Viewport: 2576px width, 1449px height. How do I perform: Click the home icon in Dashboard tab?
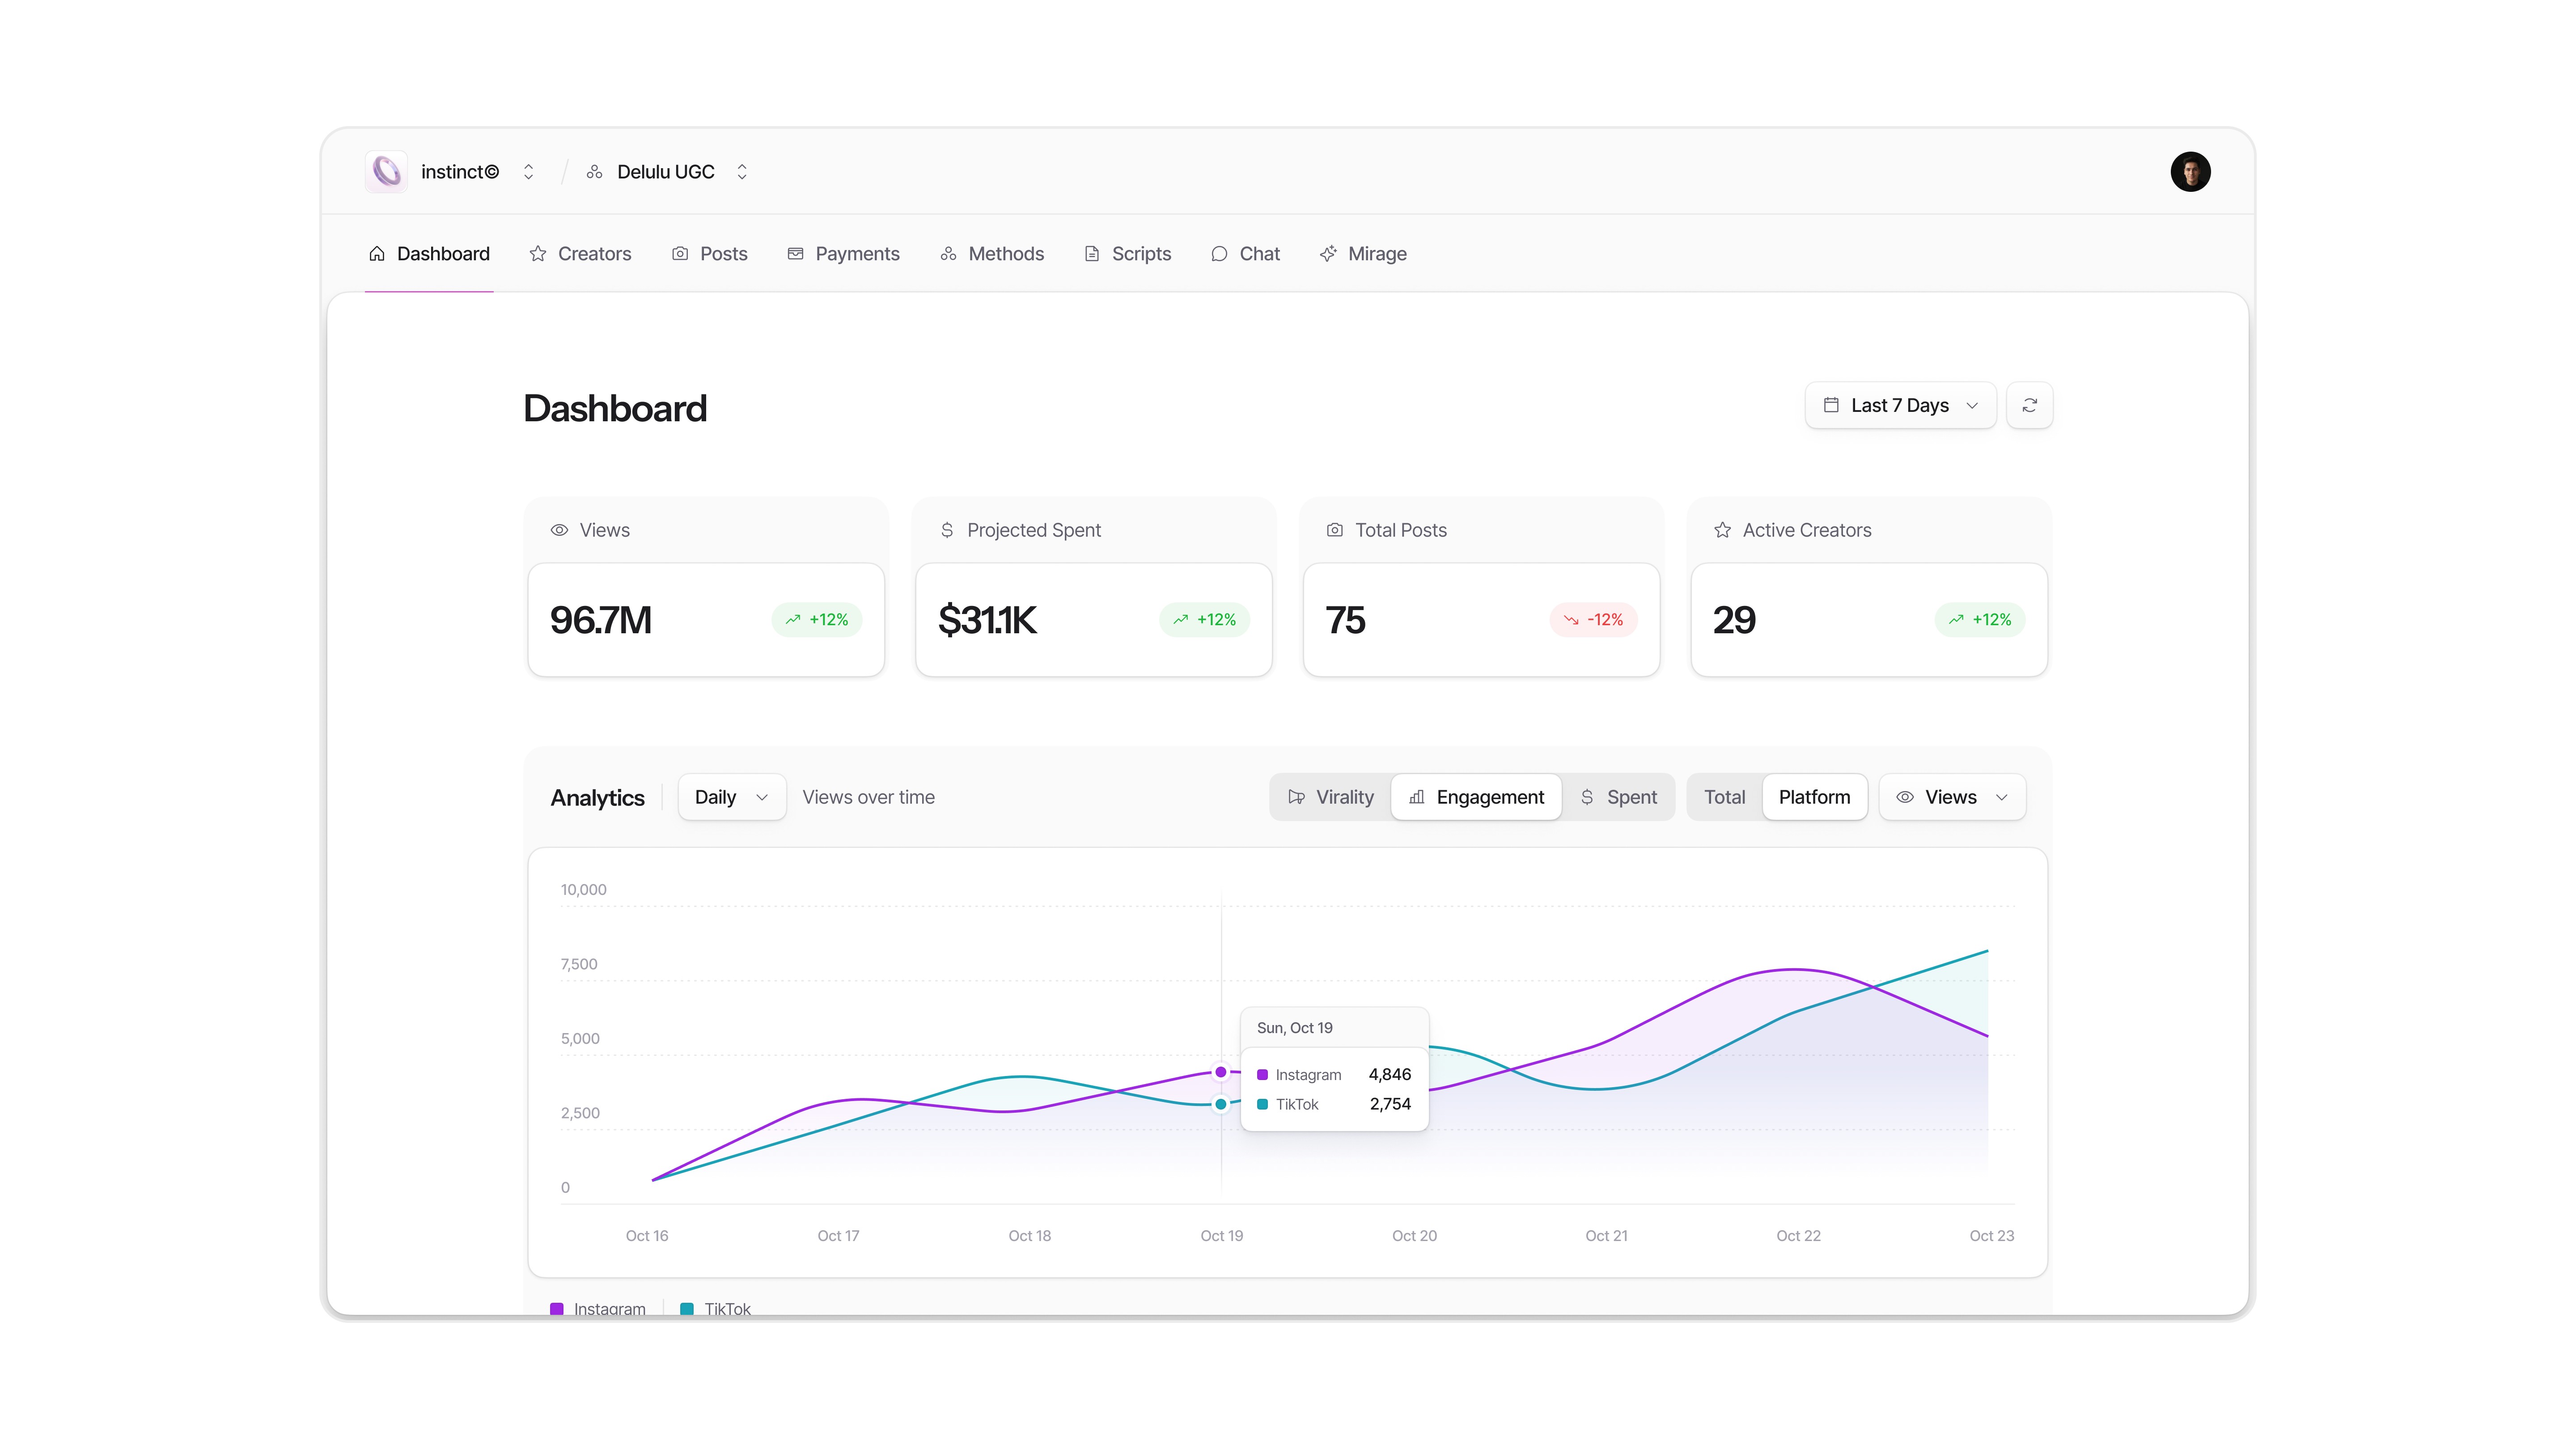pyautogui.click(x=377, y=254)
